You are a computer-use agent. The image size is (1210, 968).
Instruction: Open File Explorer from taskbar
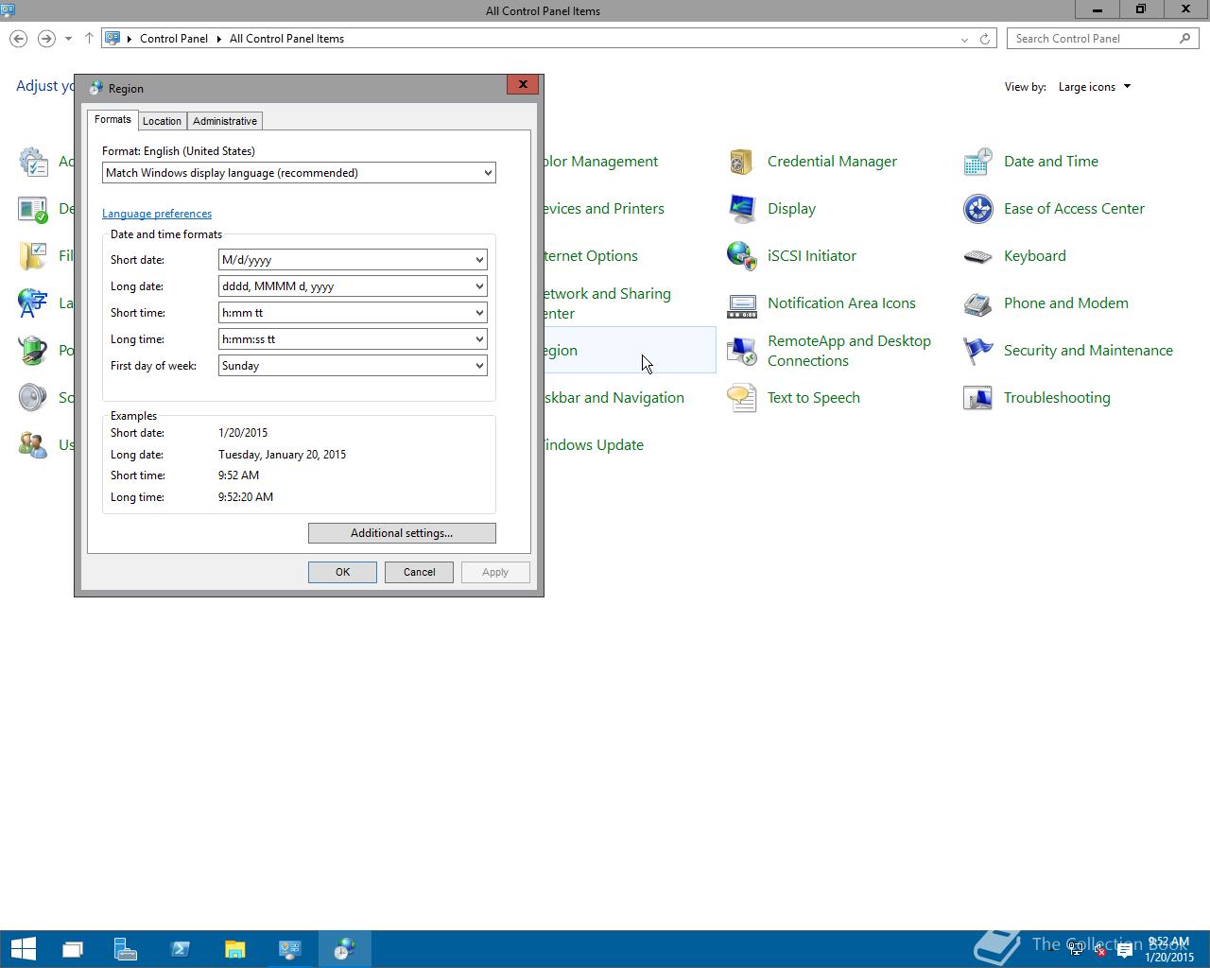coord(234,948)
